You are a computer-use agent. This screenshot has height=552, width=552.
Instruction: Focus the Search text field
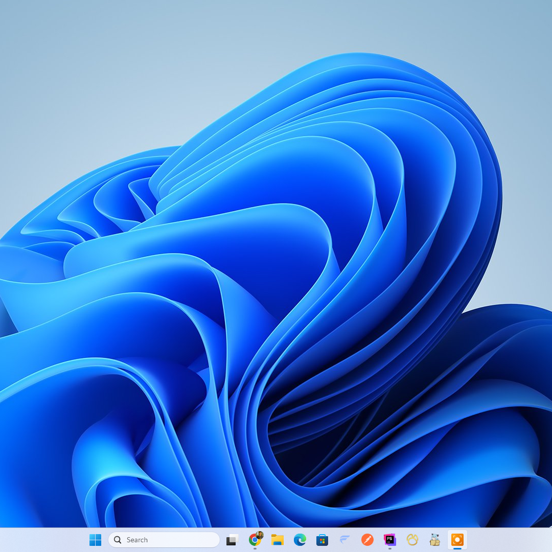(169, 540)
